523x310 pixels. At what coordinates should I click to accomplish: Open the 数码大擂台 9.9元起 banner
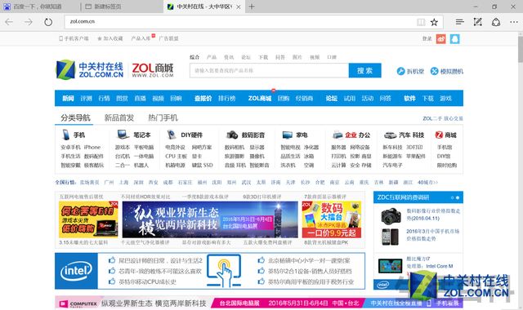pos(332,219)
